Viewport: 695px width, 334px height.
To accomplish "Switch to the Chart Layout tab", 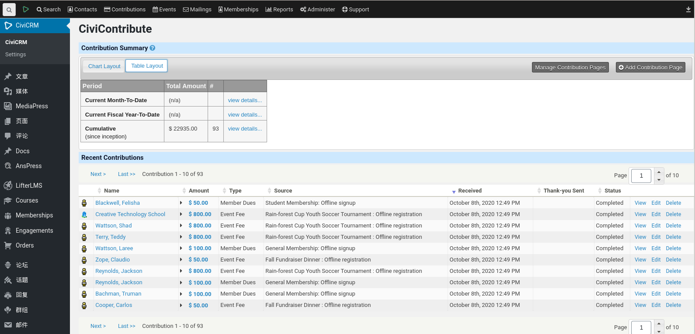I will [104, 66].
